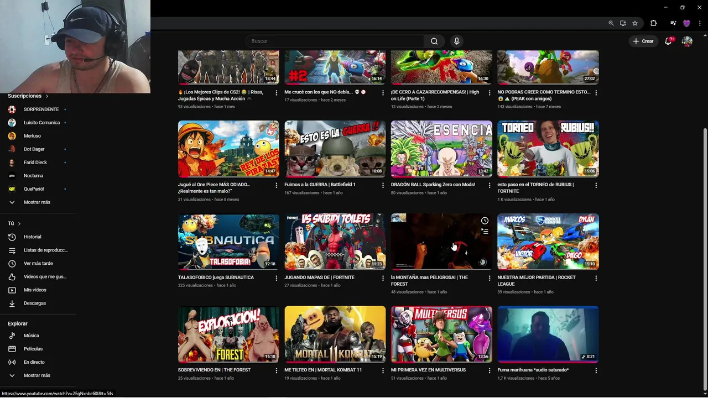708x398 pixels.
Task: Open browser media controls icon
Action: (673, 23)
